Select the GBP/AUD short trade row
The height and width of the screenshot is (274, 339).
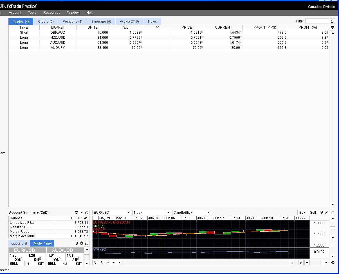pos(169,33)
